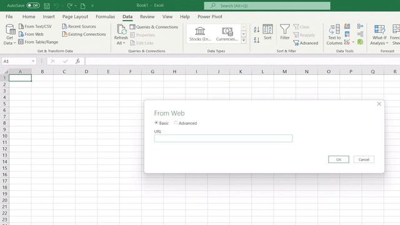This screenshot has width=400, height=225.
Task: Switch to the Page Layout tab
Action: point(75,17)
